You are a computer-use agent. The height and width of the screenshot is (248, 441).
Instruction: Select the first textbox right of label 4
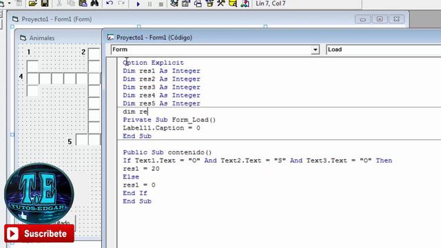tap(32, 79)
